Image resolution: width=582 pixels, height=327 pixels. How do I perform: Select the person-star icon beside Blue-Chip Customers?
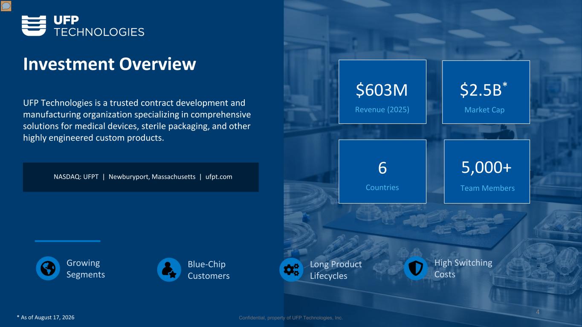click(x=169, y=270)
